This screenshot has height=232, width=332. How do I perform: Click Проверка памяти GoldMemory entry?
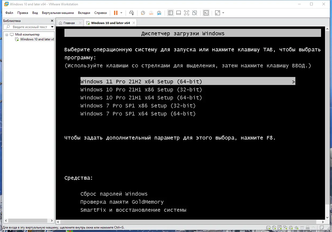122,202
